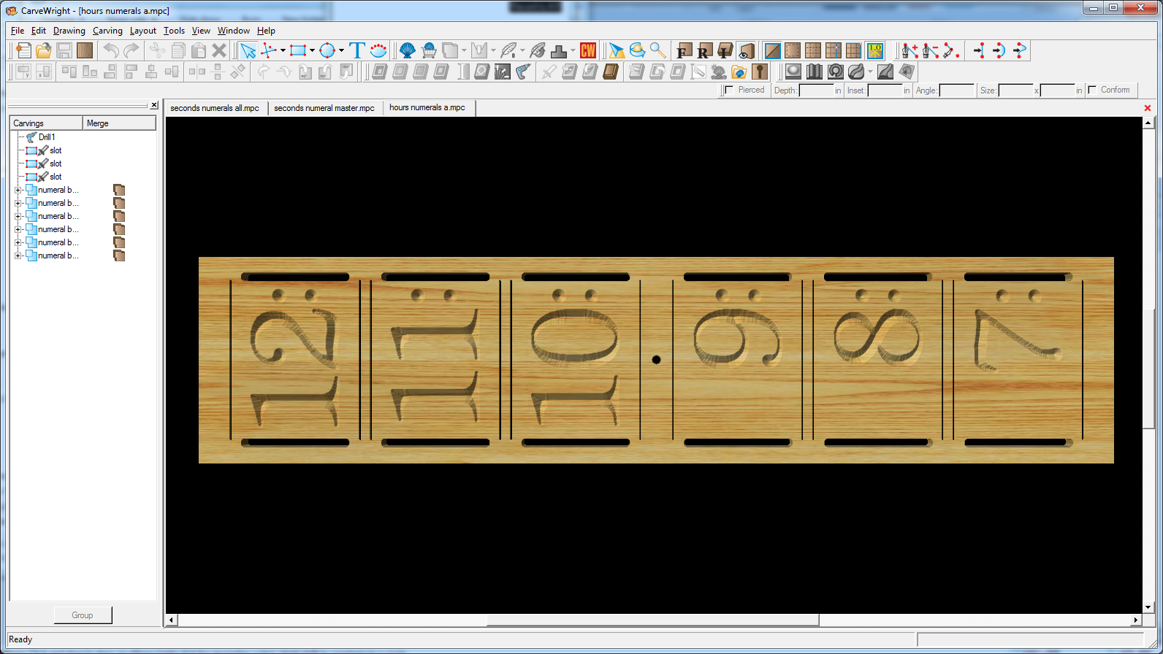Select the arrow Select tool
Viewport: 1163px width, 654px height.
(248, 50)
